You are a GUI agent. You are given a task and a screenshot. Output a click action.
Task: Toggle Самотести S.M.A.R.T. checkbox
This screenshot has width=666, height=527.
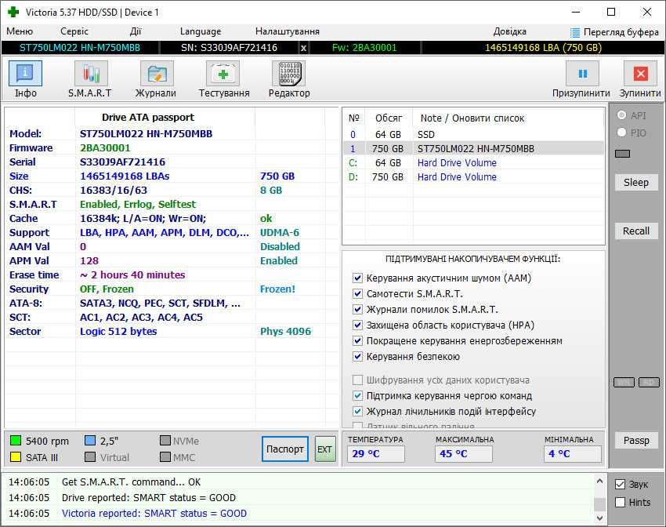(x=357, y=294)
